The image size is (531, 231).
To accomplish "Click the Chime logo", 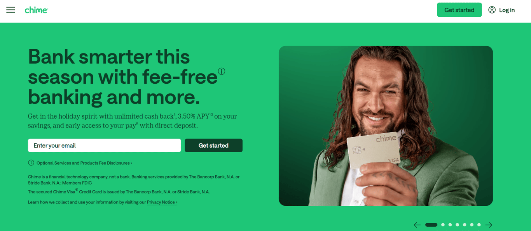I will 36,10.
